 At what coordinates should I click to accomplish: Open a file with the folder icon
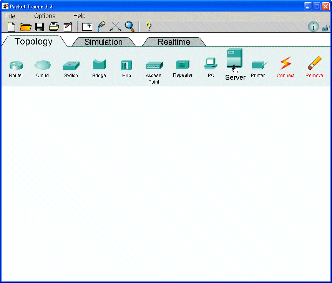click(25, 27)
